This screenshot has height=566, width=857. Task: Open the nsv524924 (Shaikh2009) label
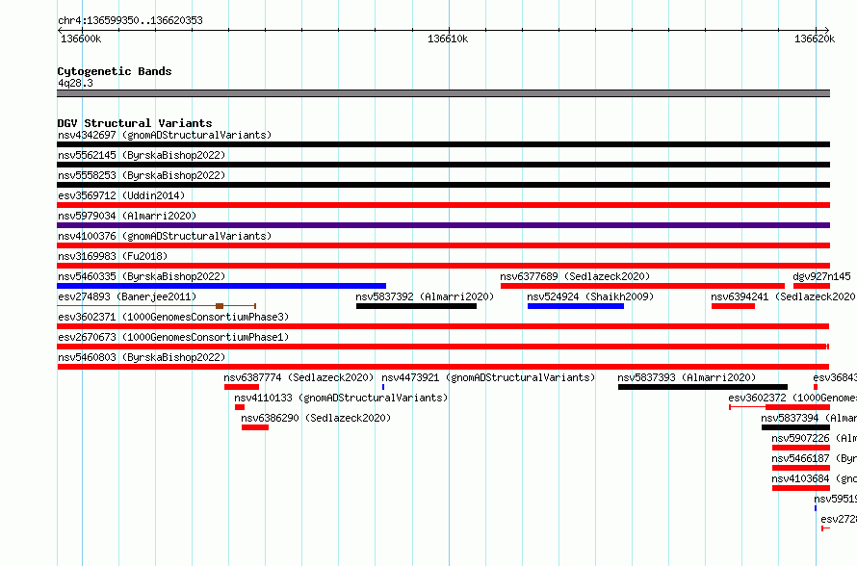pyautogui.click(x=590, y=296)
